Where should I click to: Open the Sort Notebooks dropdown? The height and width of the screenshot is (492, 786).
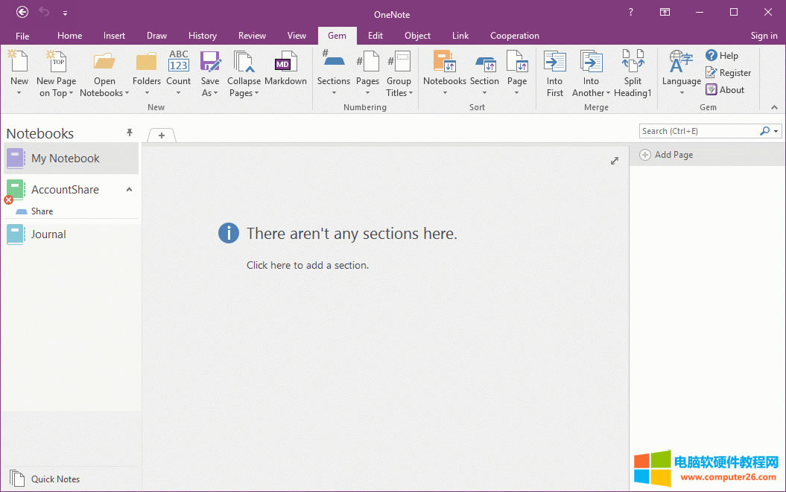point(445,93)
